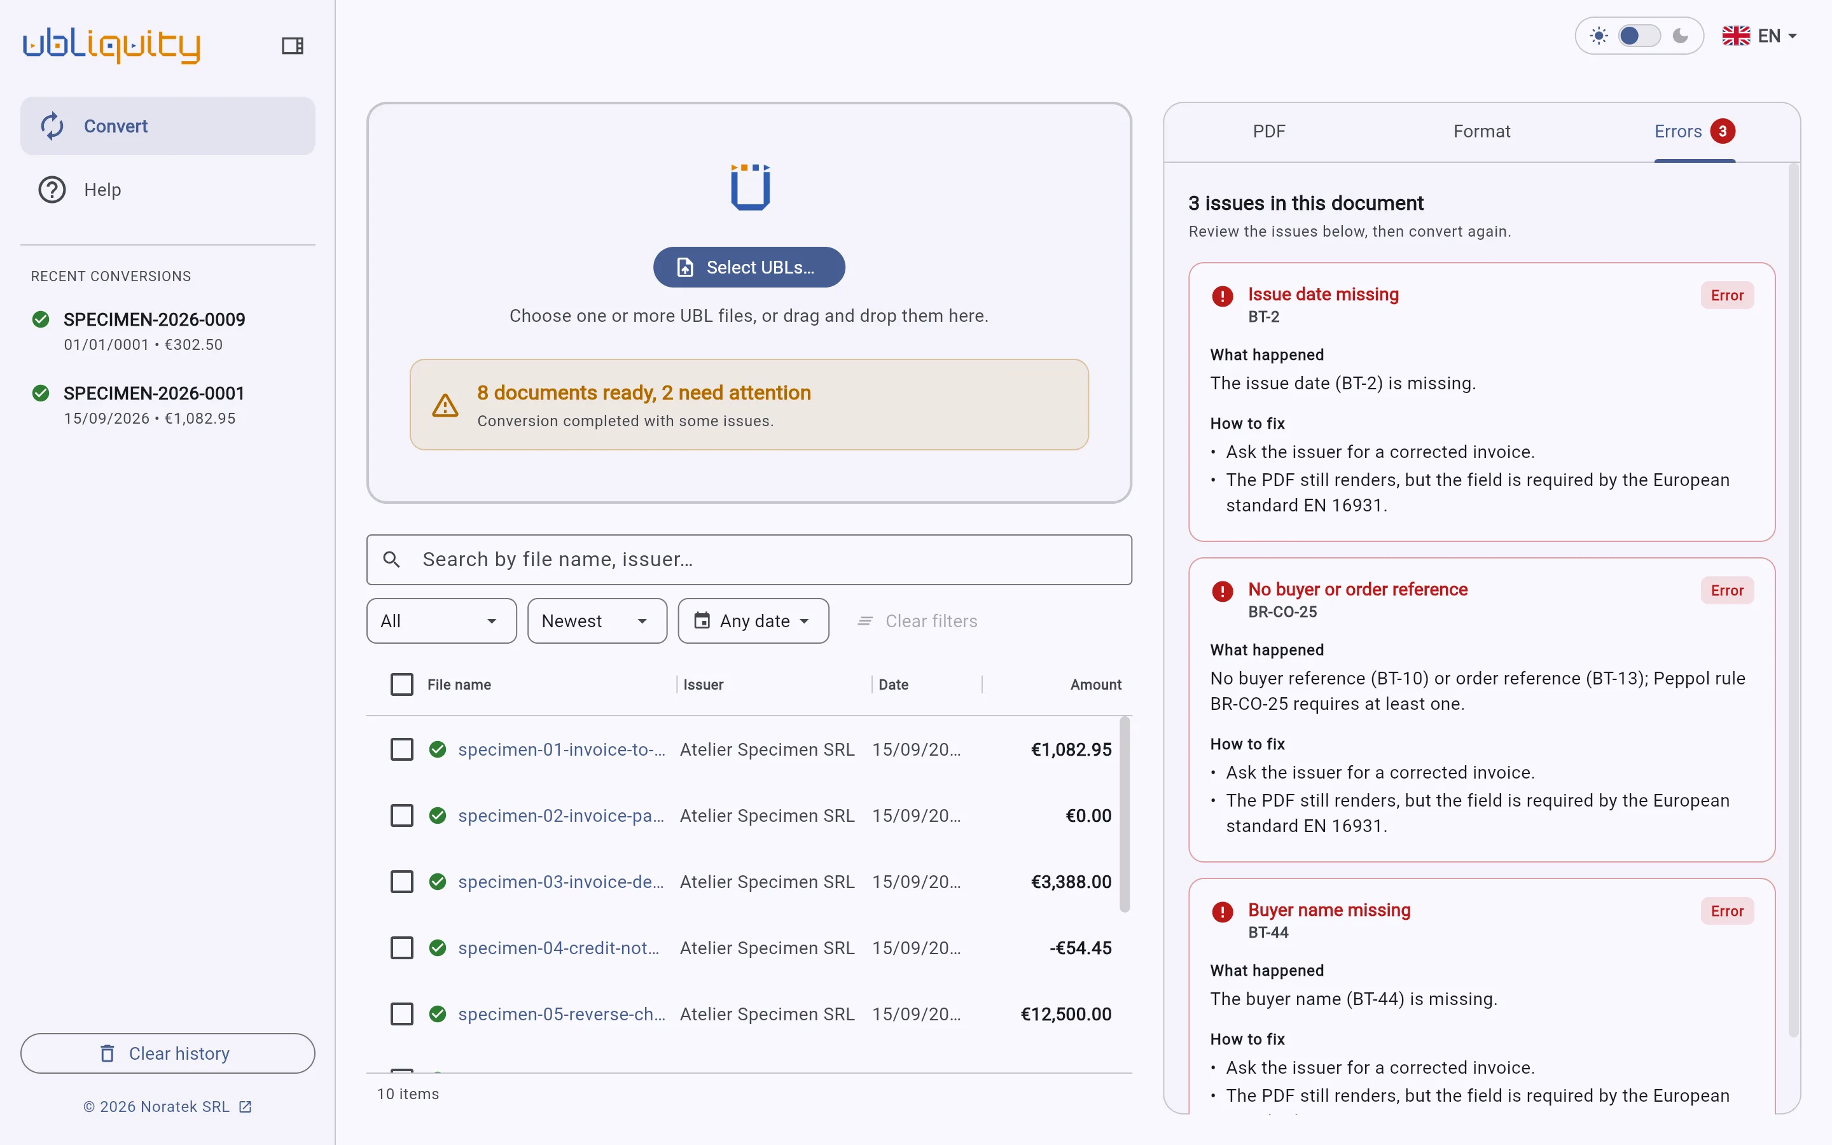Sort by the Amount column header
This screenshot has width=1832, height=1145.
tap(1095, 684)
